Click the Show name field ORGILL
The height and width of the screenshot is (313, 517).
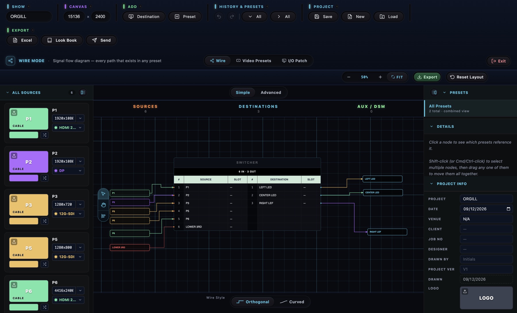pyautogui.click(x=29, y=17)
